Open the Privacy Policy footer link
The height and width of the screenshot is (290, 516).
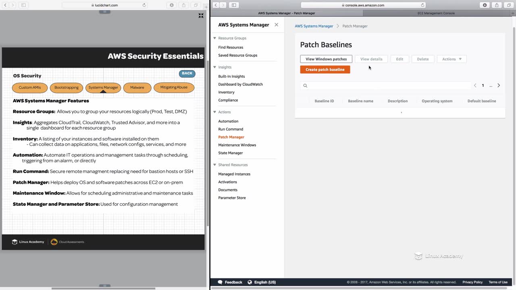click(472, 282)
